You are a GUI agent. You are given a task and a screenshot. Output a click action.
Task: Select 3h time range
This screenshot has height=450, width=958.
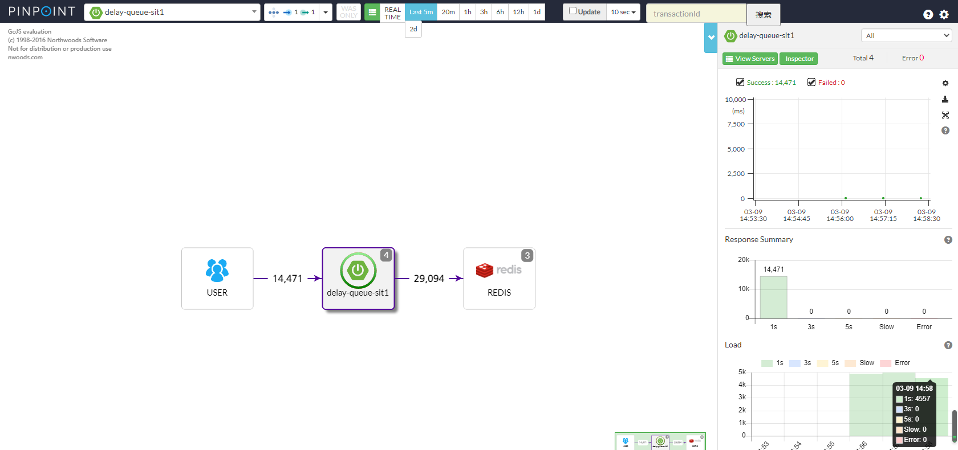coord(484,12)
